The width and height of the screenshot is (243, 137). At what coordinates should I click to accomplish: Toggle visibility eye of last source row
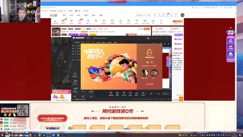[x=73, y=60]
